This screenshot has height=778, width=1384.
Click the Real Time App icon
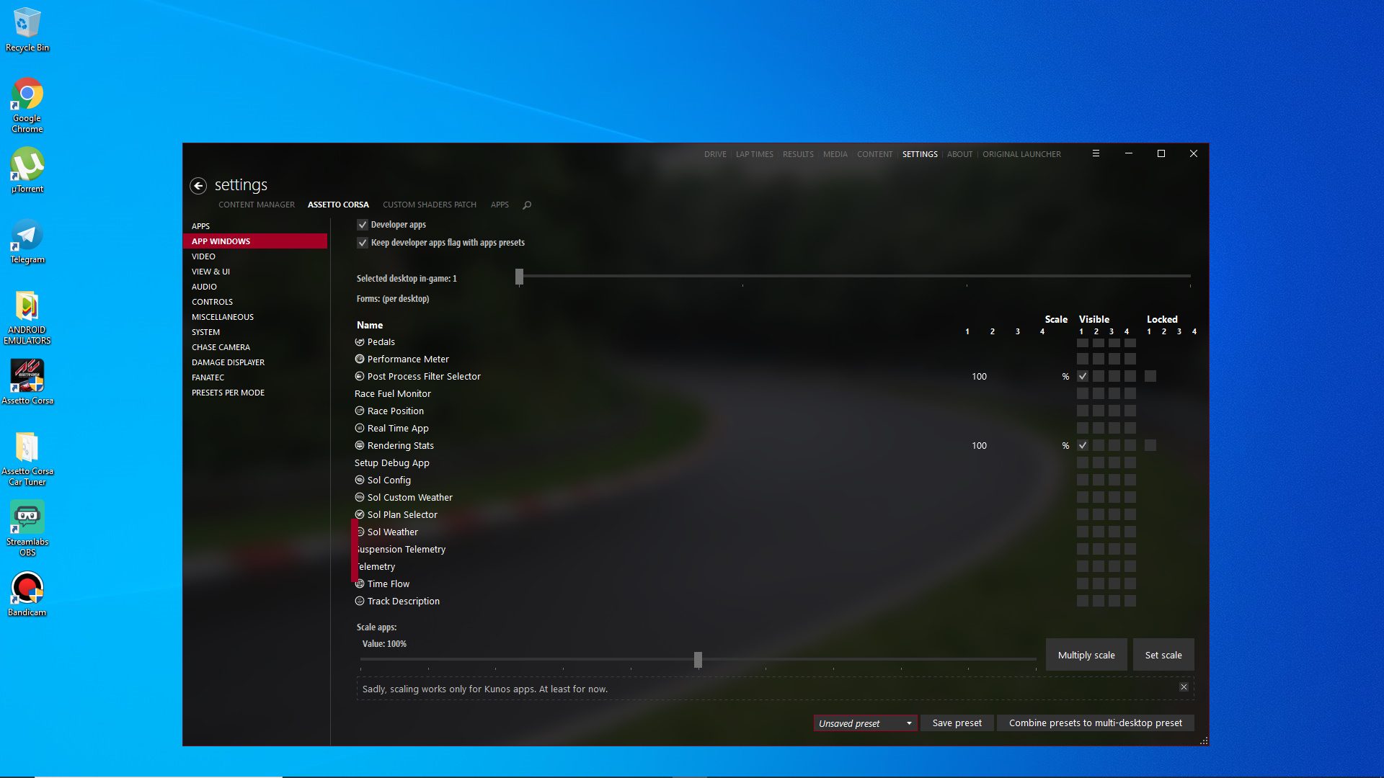pos(360,429)
